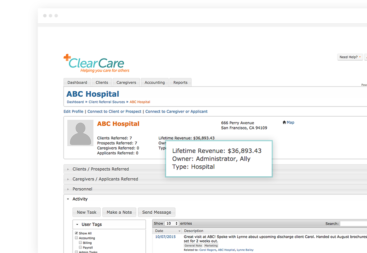367x253 pixels.
Task: Click Dashboard in the breadcrumb
Action: tap(75, 102)
